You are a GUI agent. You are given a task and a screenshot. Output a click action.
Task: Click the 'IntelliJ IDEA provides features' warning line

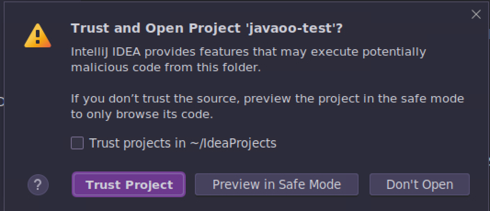pos(248,52)
